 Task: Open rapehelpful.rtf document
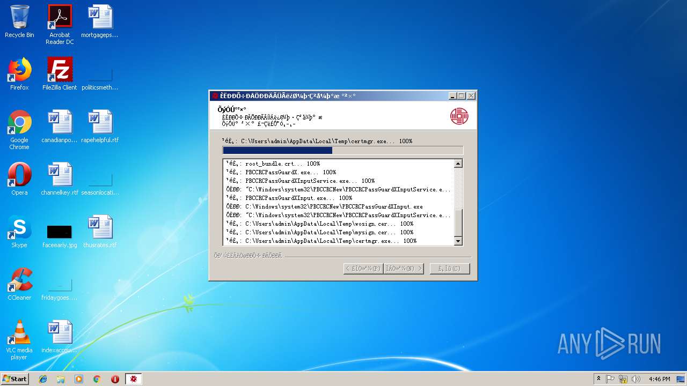pos(100,127)
